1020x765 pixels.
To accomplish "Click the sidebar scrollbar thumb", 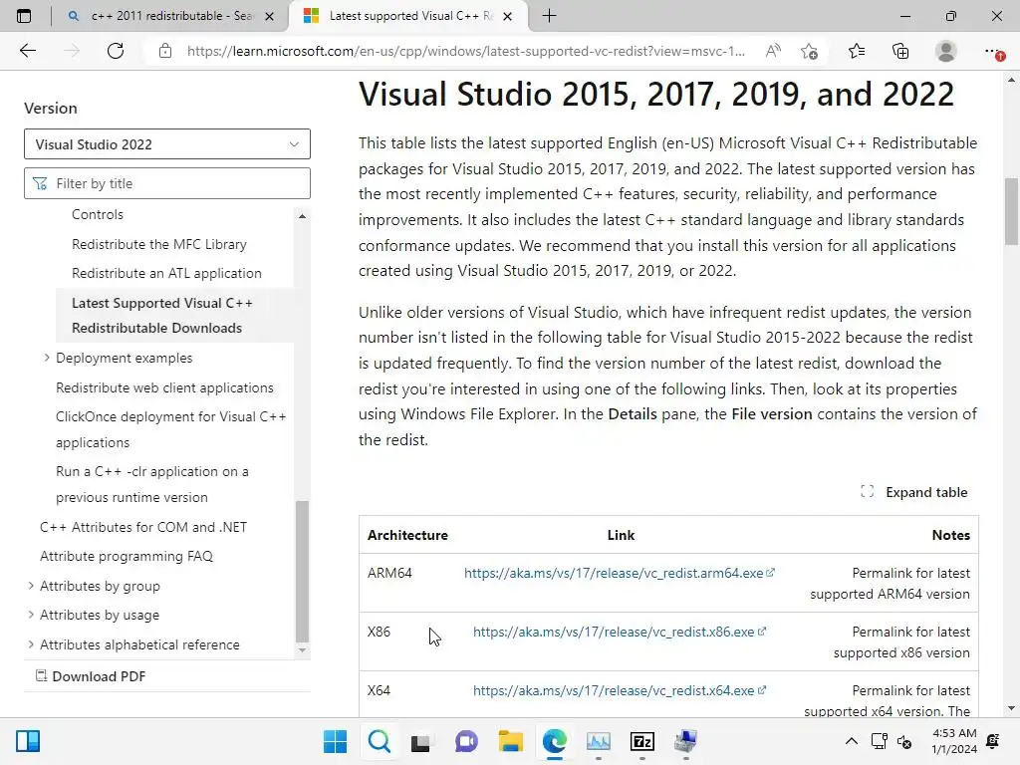I will pos(302,571).
